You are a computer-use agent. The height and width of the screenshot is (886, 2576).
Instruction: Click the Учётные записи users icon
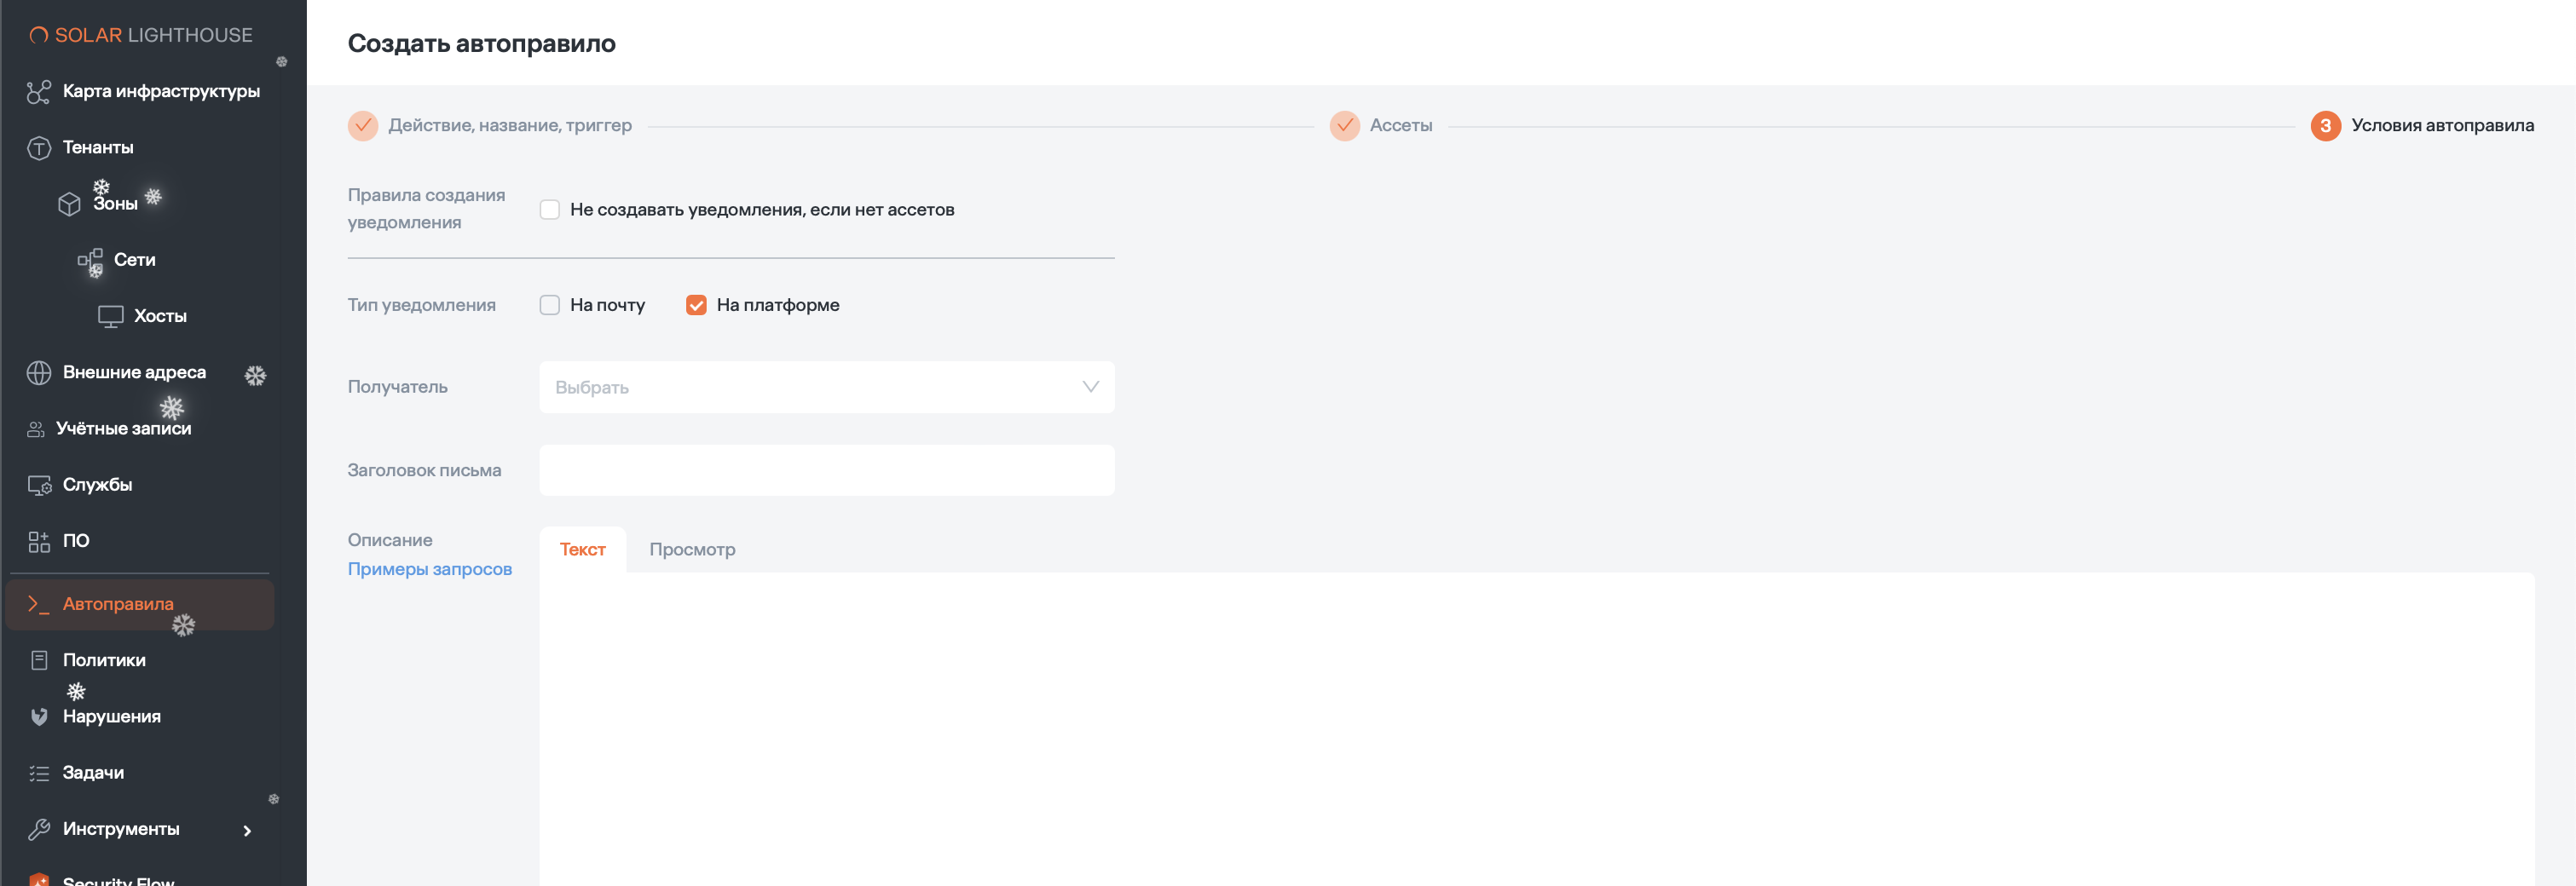[36, 429]
